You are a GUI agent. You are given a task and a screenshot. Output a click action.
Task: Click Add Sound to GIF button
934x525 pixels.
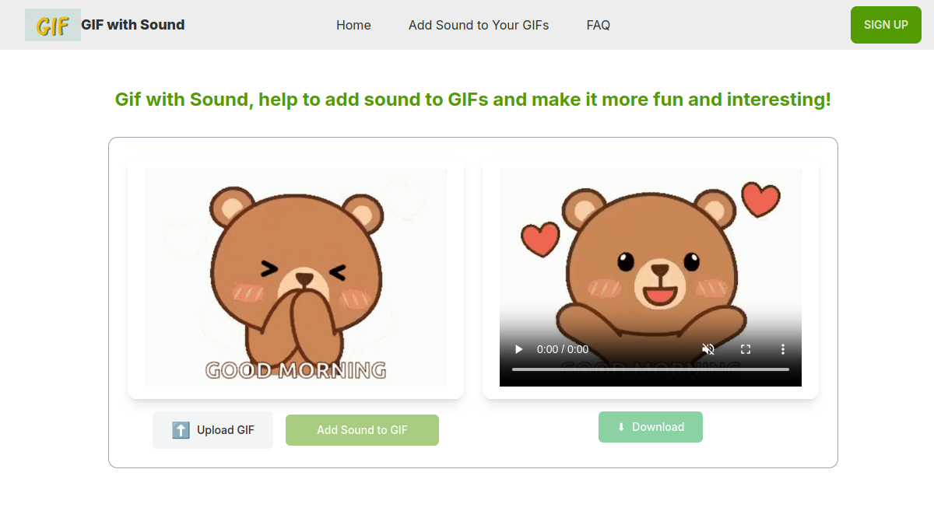pos(362,430)
